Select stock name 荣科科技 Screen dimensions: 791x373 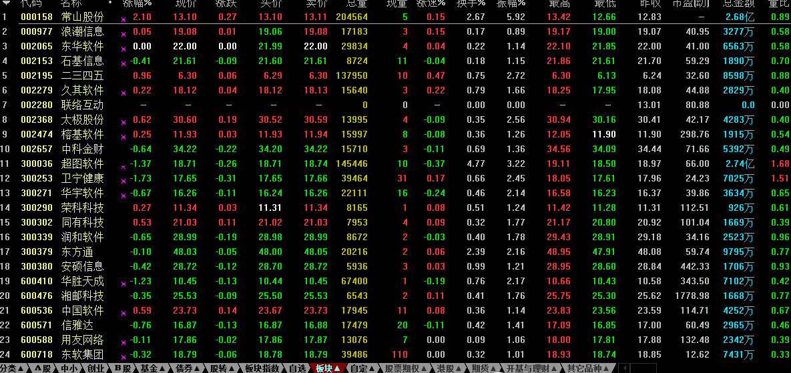pyautogui.click(x=82, y=207)
